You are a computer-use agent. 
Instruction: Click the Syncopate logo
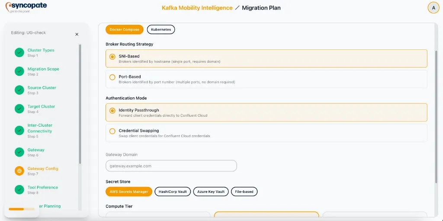26,7
